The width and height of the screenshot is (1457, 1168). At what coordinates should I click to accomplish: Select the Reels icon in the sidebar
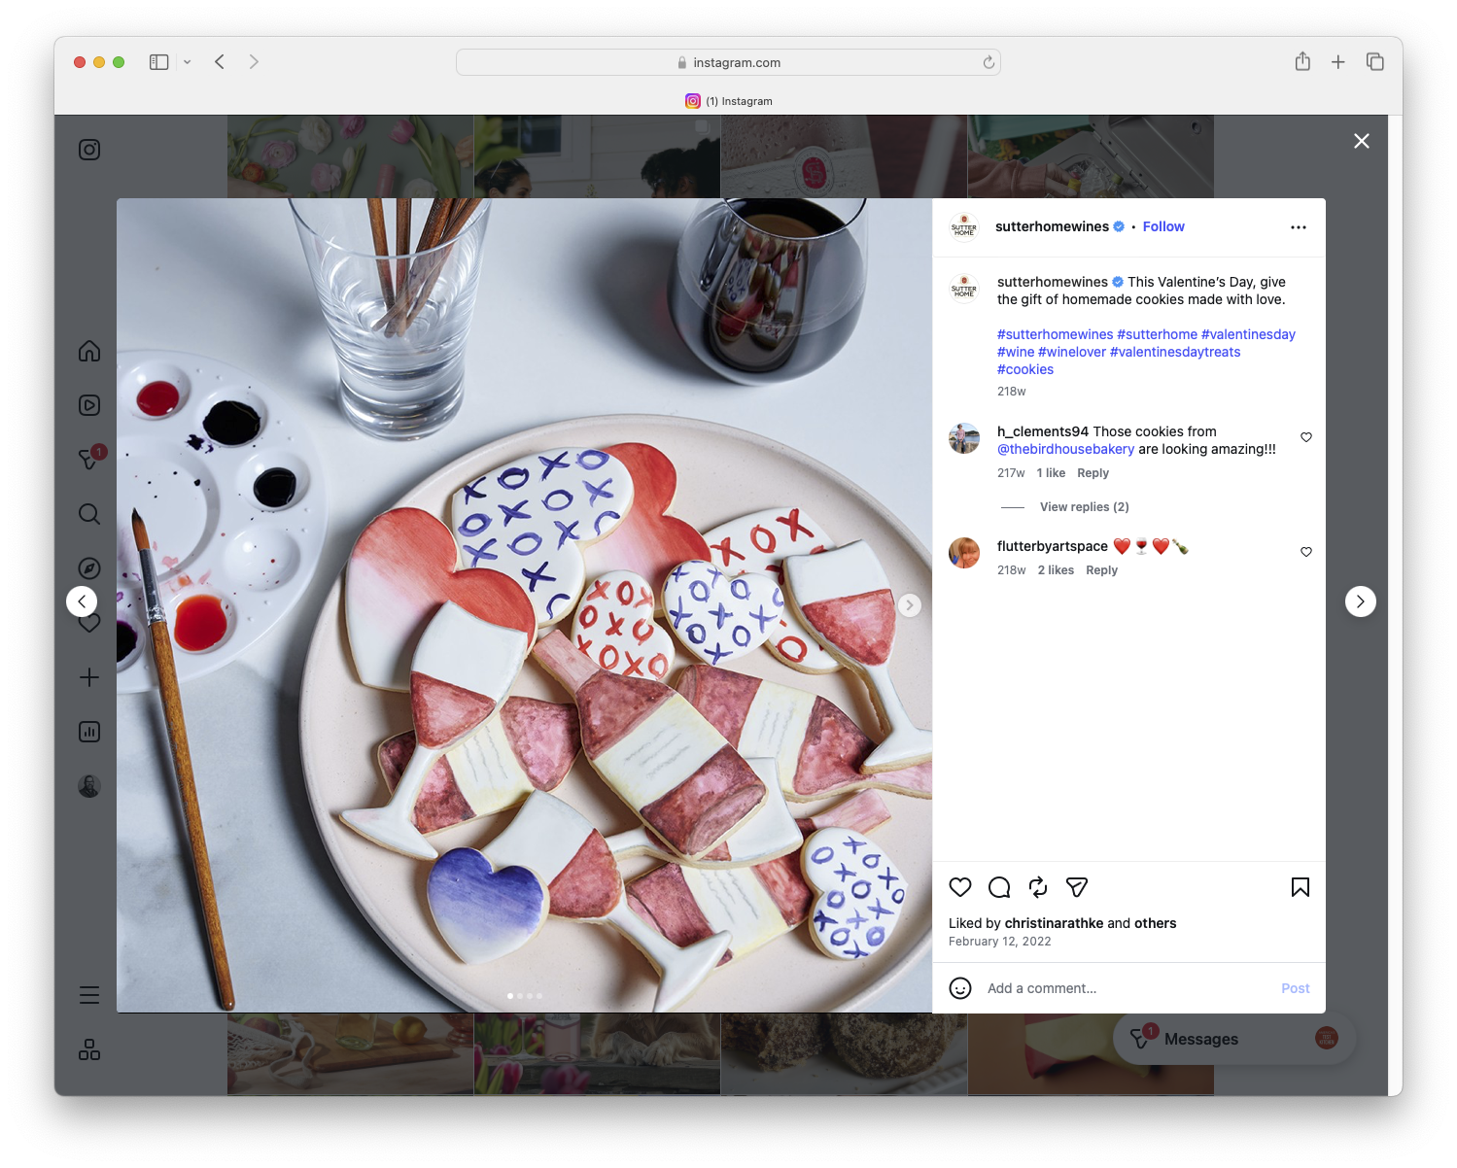[x=88, y=405]
